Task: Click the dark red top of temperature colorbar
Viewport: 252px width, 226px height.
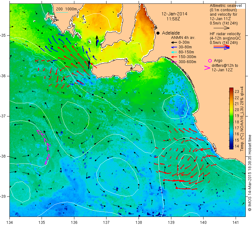Action: click(x=231, y=89)
